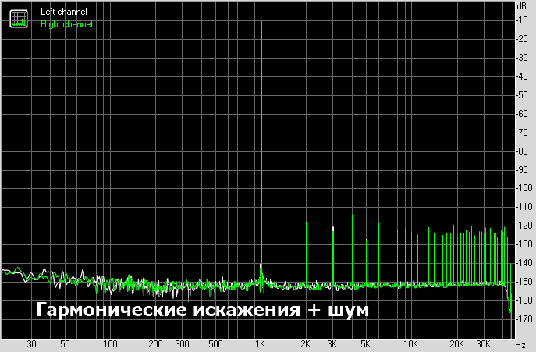Click the -10 dB scale label

522,20
